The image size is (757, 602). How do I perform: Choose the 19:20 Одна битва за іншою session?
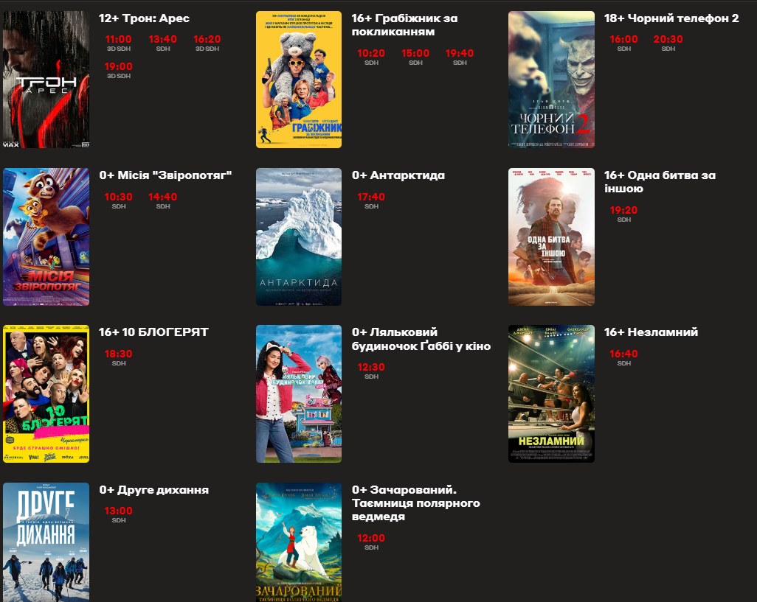point(623,211)
